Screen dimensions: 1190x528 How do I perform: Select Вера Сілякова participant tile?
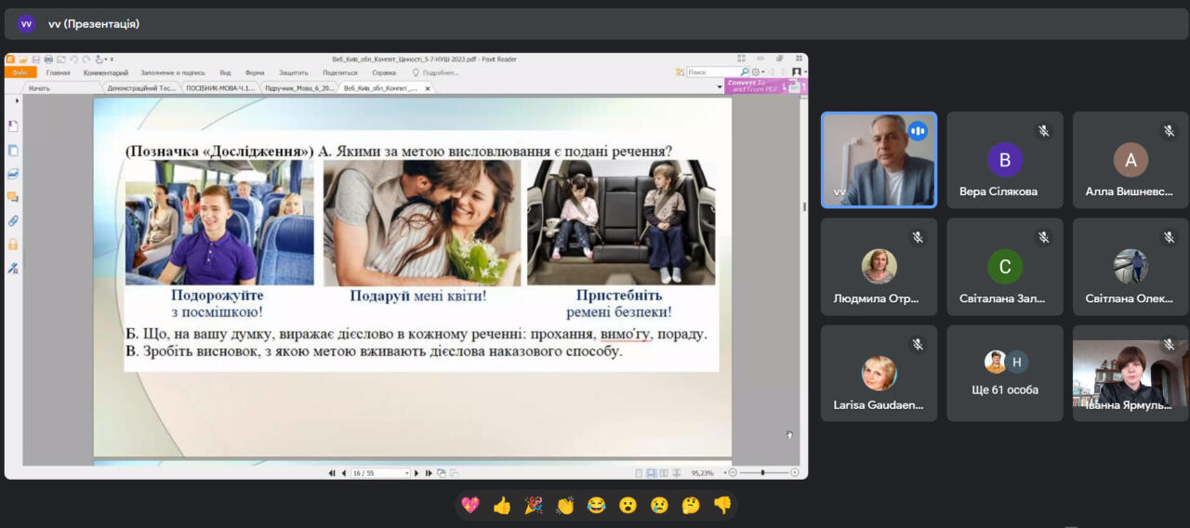[1005, 160]
